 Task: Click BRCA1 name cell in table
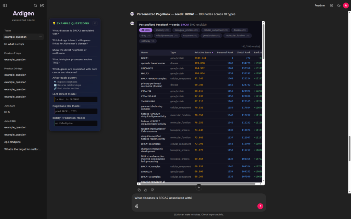pos(145,58)
